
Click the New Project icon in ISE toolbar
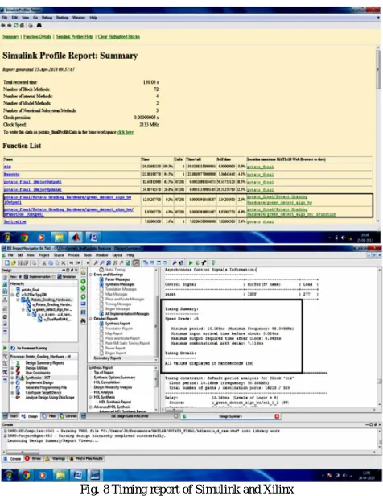7,262
